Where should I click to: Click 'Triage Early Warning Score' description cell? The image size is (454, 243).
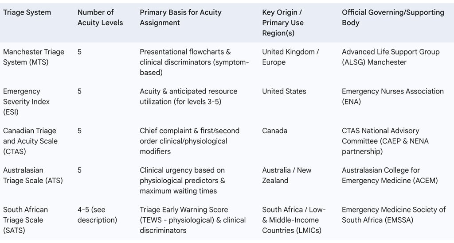[x=192, y=220]
